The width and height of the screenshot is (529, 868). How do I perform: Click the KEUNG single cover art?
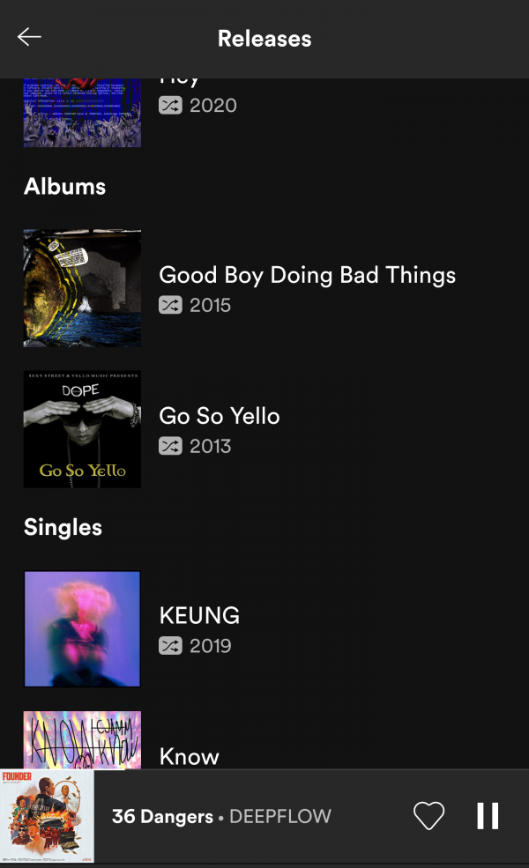point(82,628)
